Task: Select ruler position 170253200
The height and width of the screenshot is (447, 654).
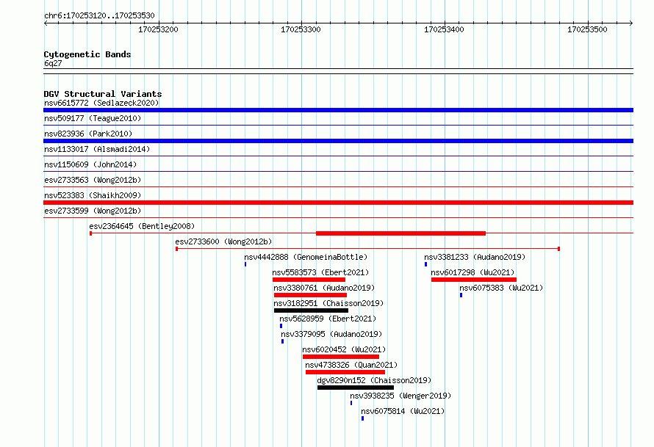Action: coord(158,29)
